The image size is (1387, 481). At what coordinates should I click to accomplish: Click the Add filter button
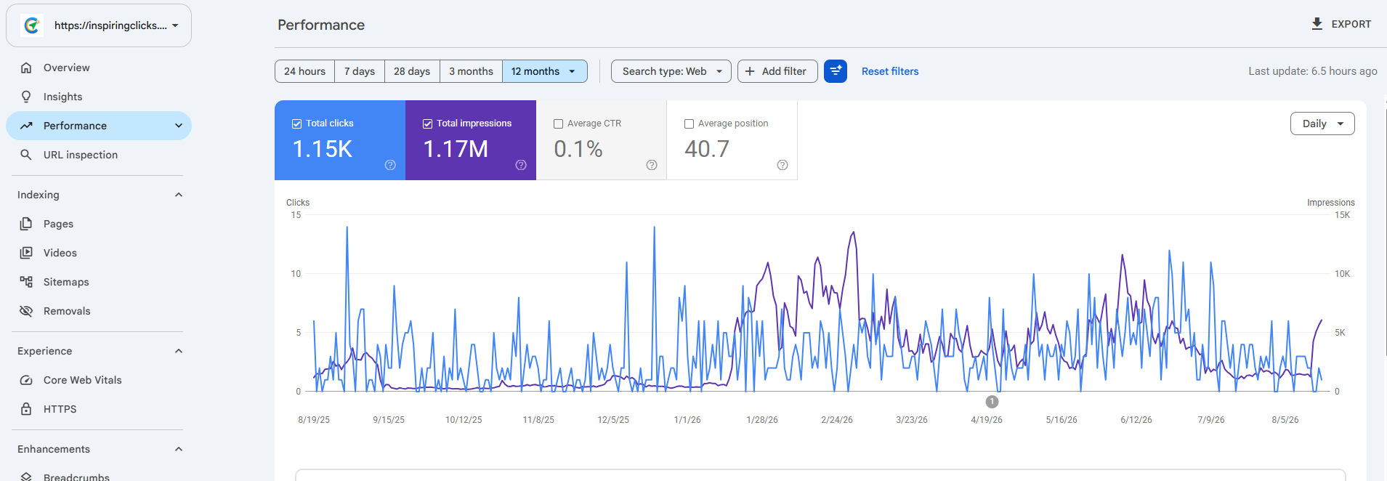click(x=777, y=71)
